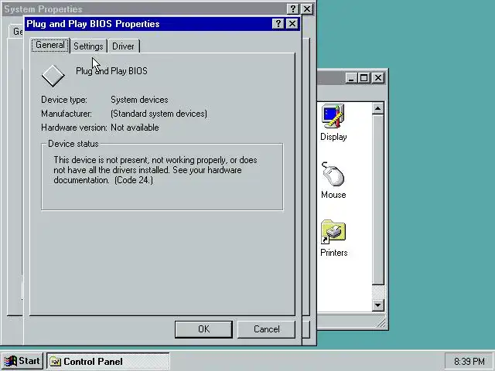This screenshot has height=371, width=495.
Task: Click the 'Plug and Play BIOS' device name text
Action: pyautogui.click(x=111, y=71)
